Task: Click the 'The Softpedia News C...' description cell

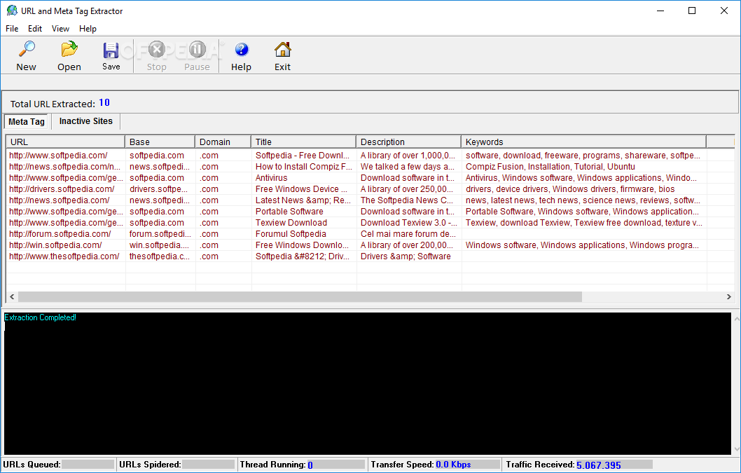Action: tap(406, 200)
